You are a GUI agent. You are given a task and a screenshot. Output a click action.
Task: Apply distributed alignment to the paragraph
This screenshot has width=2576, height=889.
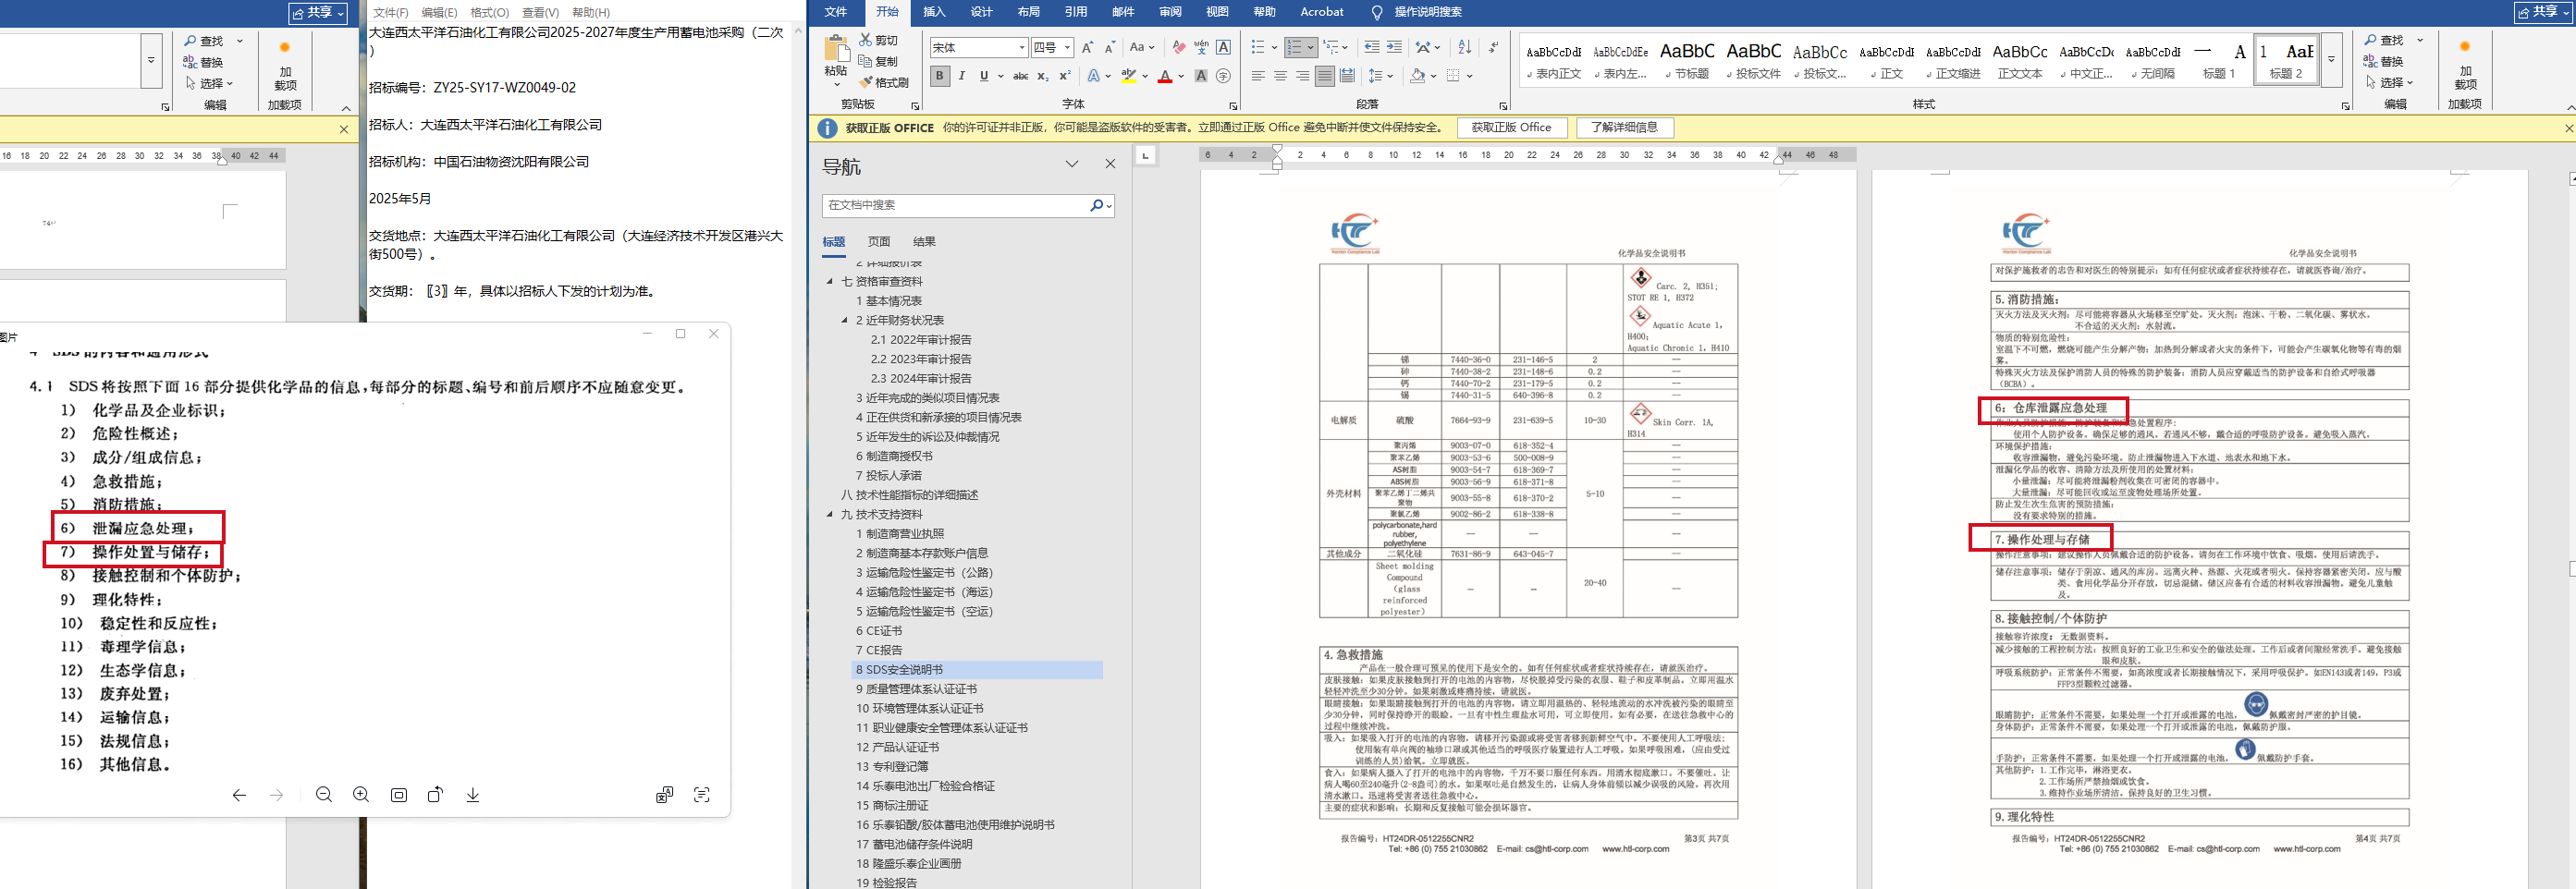click(1347, 76)
